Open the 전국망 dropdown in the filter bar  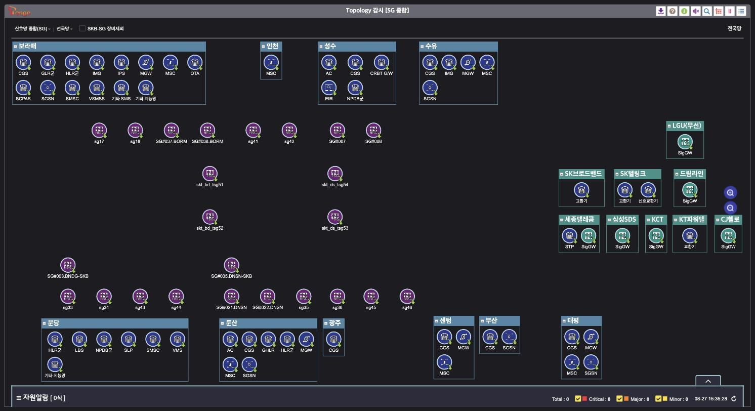(64, 29)
